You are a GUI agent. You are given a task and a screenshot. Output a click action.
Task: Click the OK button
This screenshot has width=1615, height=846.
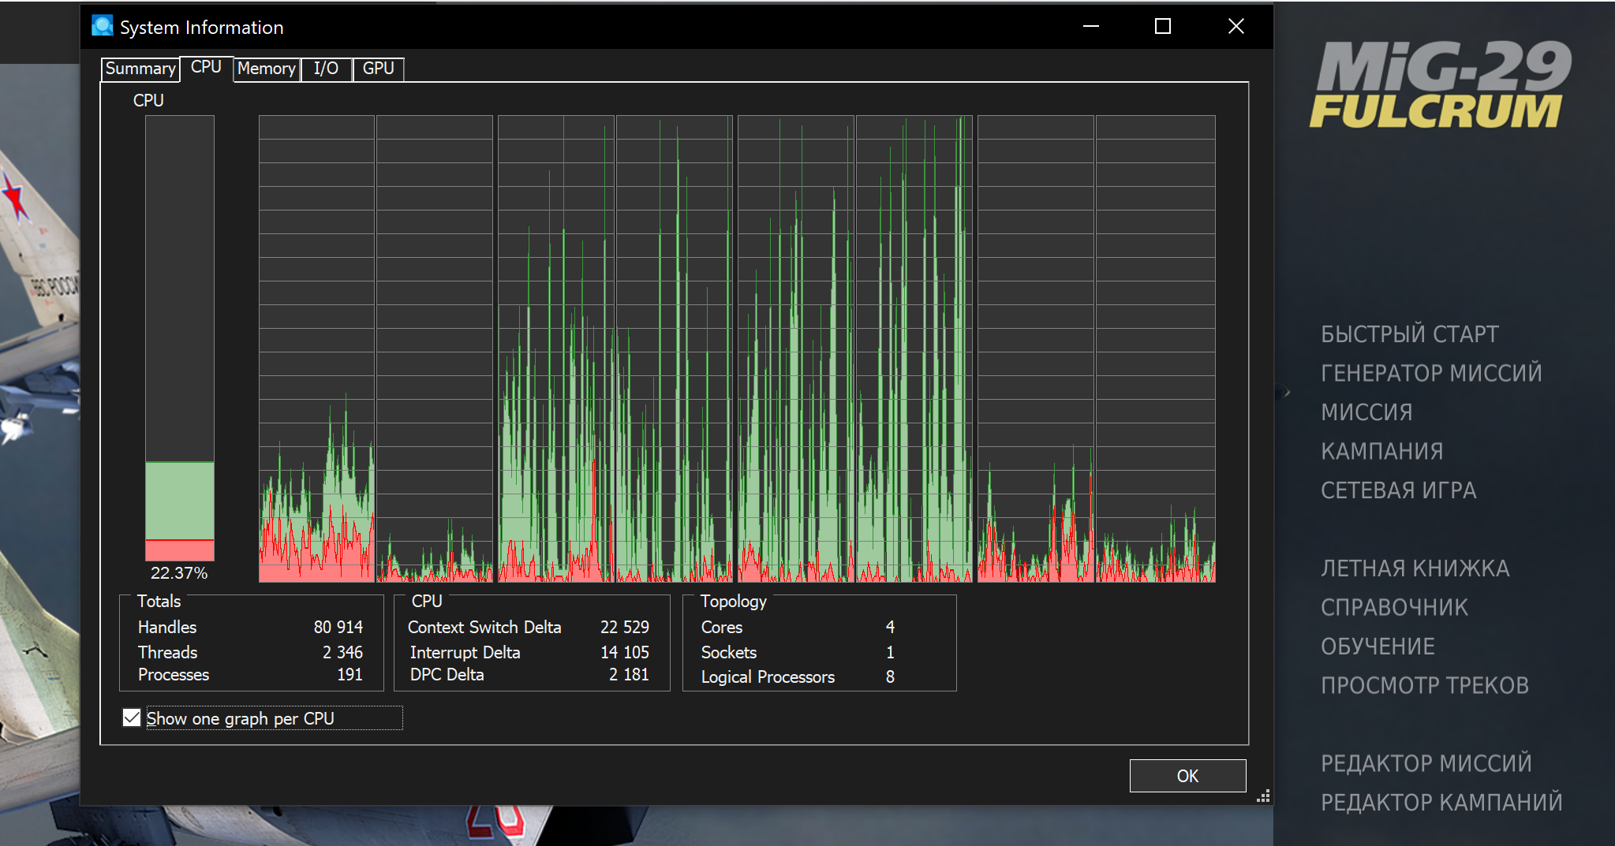tap(1187, 776)
